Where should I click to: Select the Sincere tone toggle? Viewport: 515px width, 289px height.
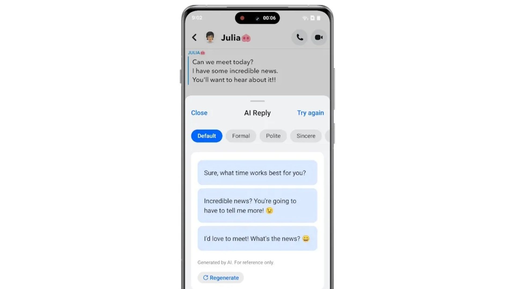[306, 136]
